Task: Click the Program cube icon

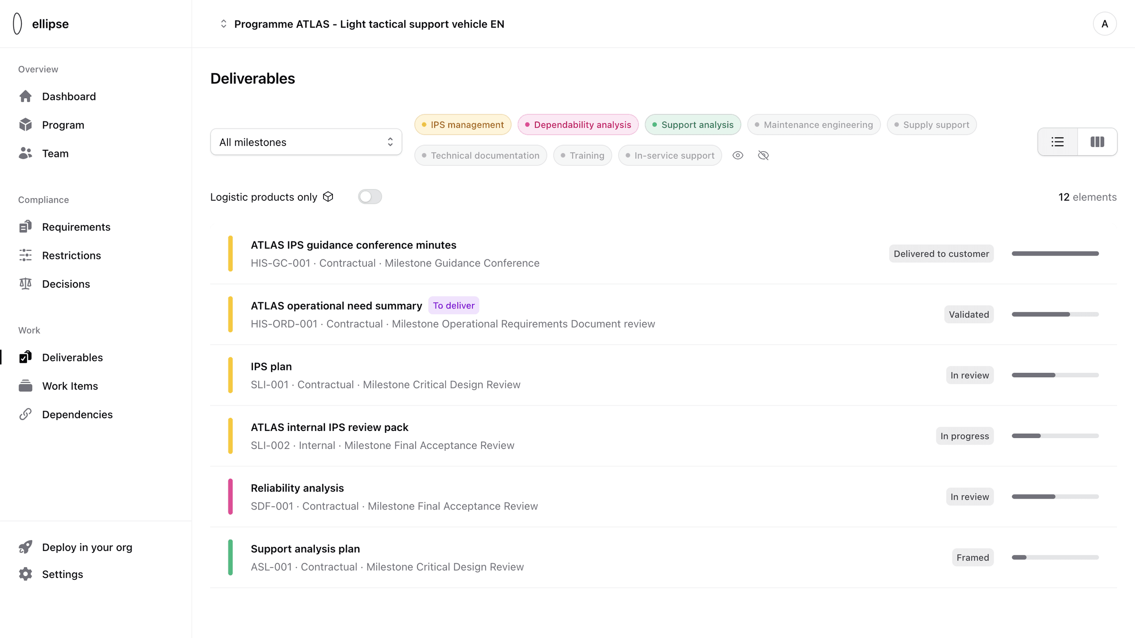Action: pos(26,125)
